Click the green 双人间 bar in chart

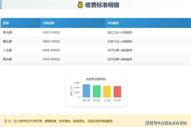pyautogui.click(x=97, y=91)
